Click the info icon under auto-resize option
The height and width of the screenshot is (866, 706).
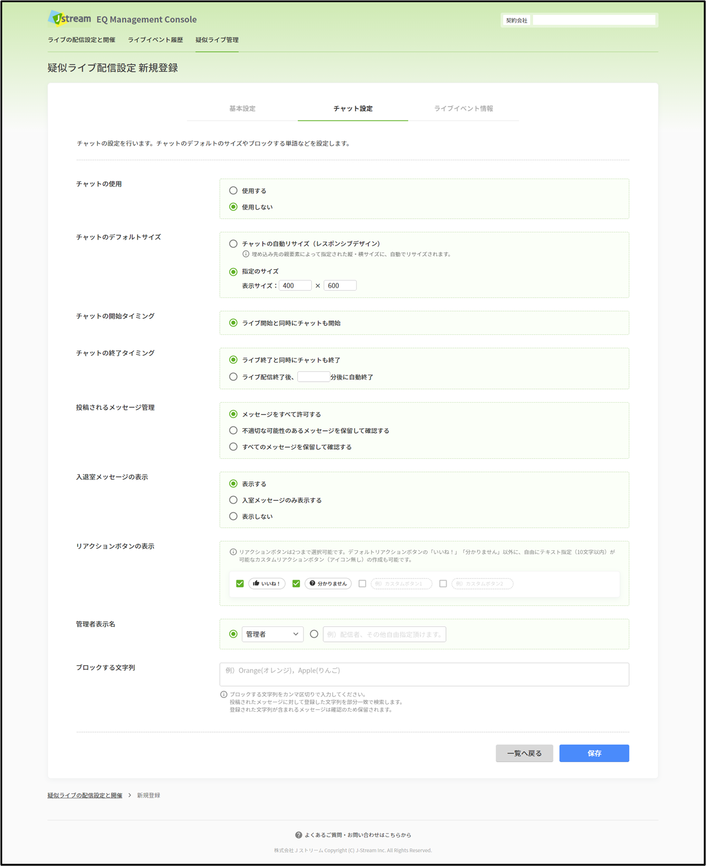point(246,254)
